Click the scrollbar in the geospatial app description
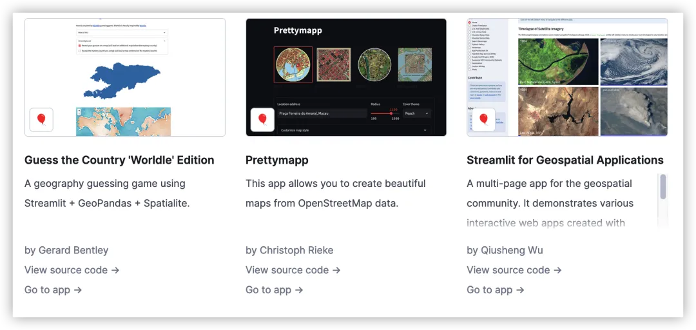This screenshot has height=330, width=696. 663,186
